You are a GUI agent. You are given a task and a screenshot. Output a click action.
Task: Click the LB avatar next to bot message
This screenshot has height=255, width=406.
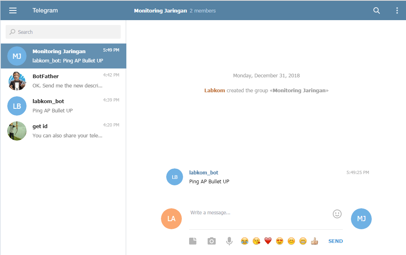click(175, 177)
